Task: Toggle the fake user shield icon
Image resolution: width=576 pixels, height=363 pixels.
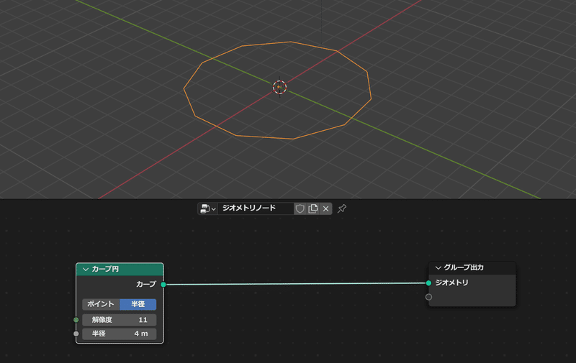Action: 300,208
